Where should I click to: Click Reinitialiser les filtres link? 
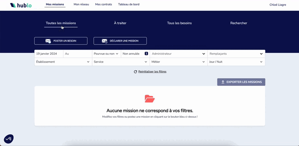(152, 72)
